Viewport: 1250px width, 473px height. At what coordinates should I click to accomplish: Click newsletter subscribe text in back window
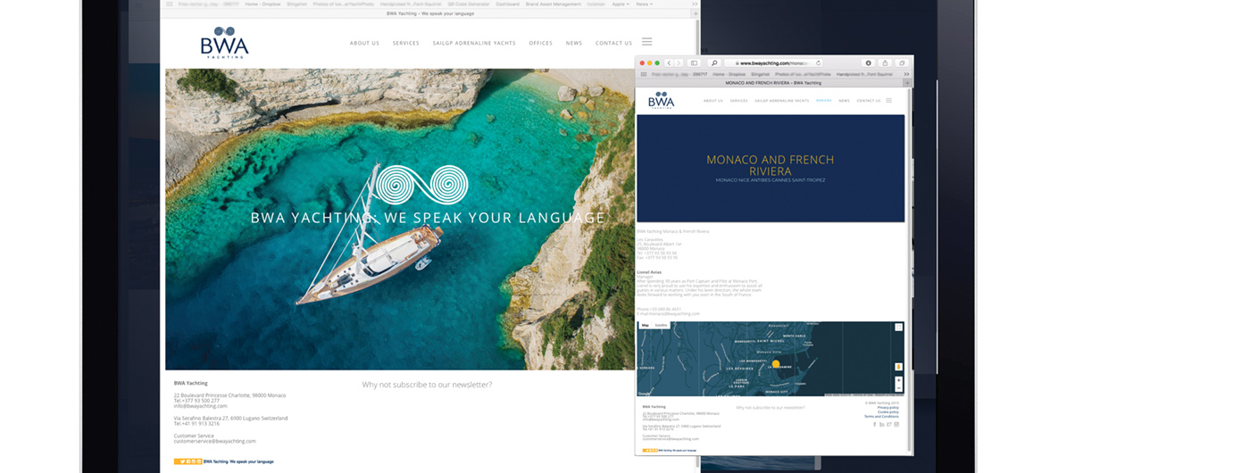point(427,385)
